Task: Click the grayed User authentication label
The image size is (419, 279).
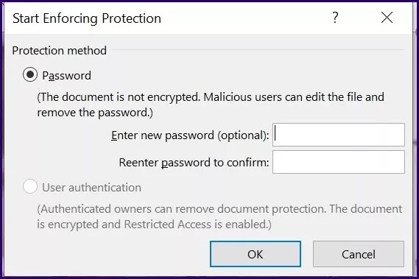Action: click(91, 187)
